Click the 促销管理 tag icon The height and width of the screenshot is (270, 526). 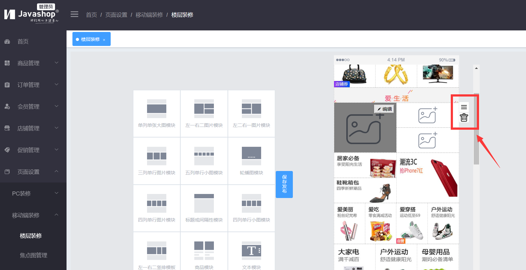tap(7, 150)
